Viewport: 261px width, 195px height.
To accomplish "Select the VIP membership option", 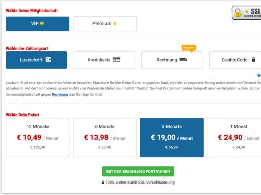I will click(38, 24).
